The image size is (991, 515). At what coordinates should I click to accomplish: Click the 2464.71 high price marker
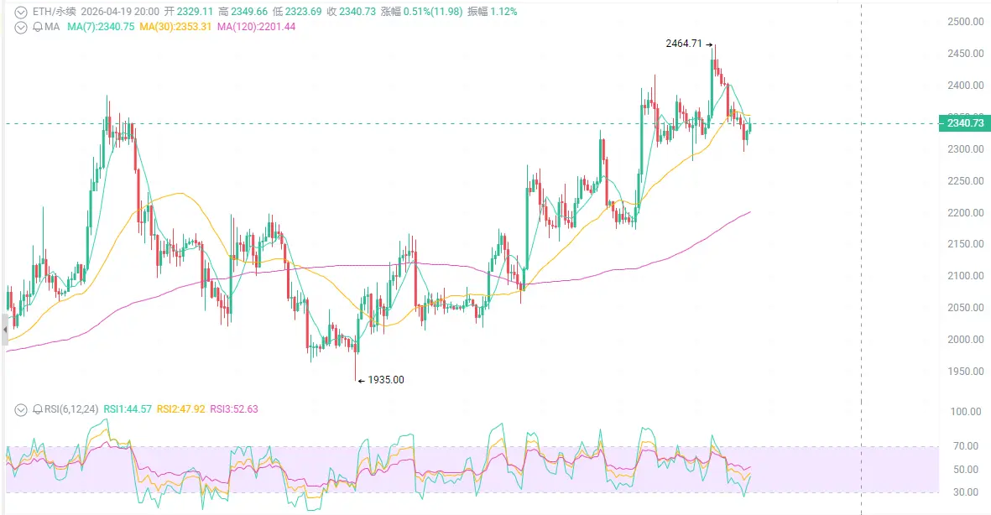pyautogui.click(x=684, y=44)
